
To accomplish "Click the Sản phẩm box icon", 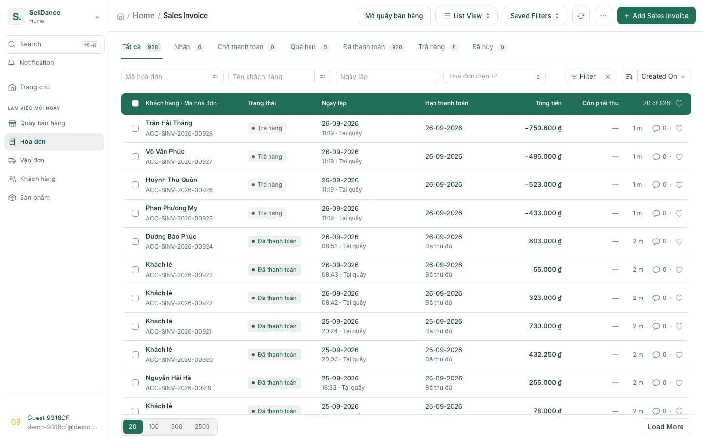I will click(x=12, y=198).
